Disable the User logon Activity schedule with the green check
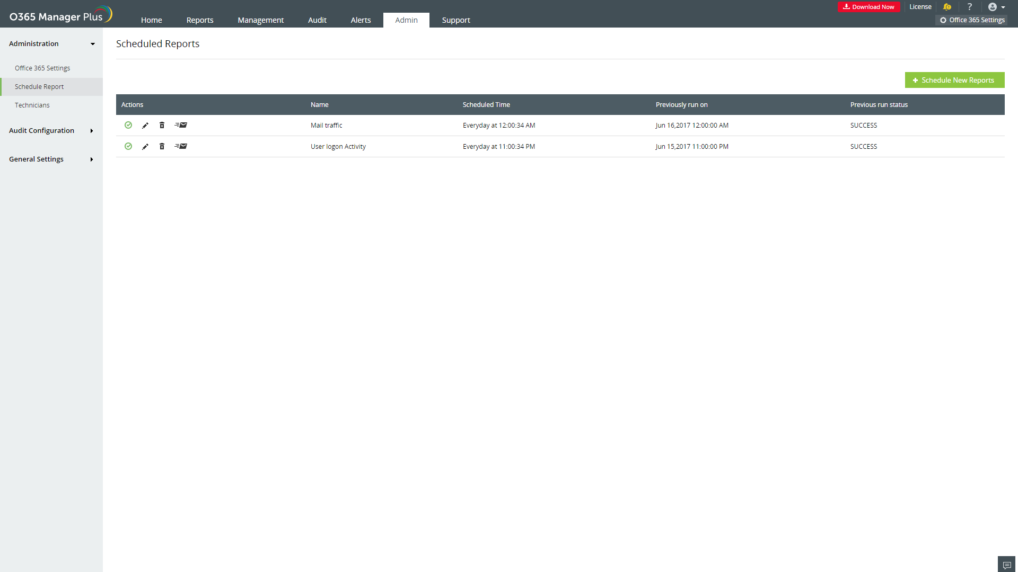Viewport: 1018px width, 572px height. point(128,147)
